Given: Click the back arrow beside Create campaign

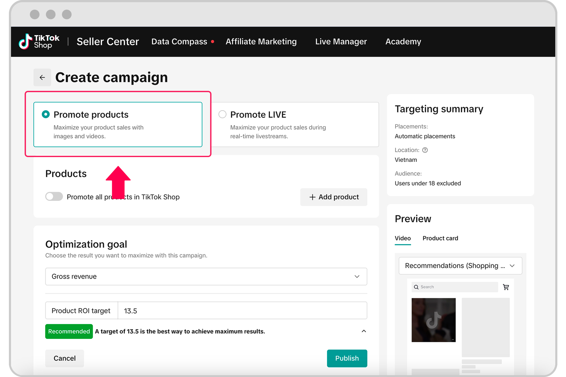Looking at the screenshot, I should tap(42, 77).
